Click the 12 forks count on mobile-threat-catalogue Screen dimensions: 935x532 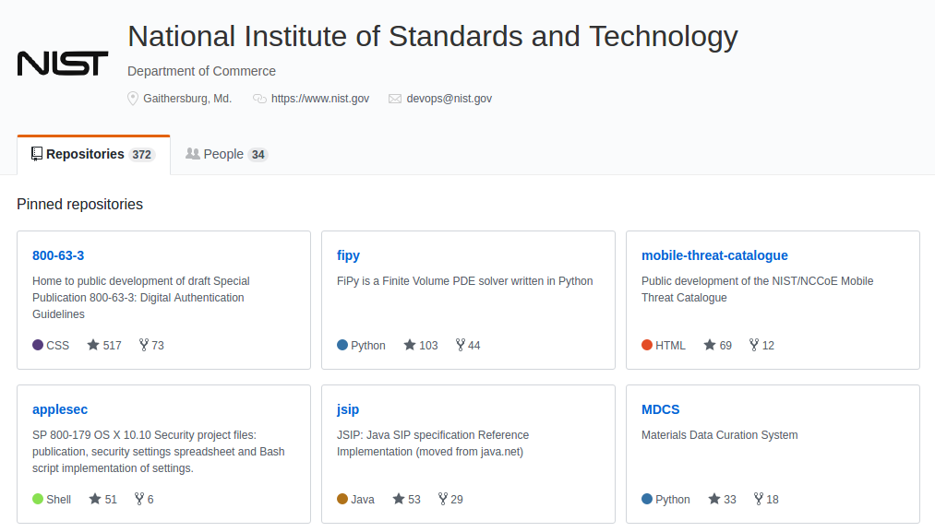pyautogui.click(x=768, y=346)
